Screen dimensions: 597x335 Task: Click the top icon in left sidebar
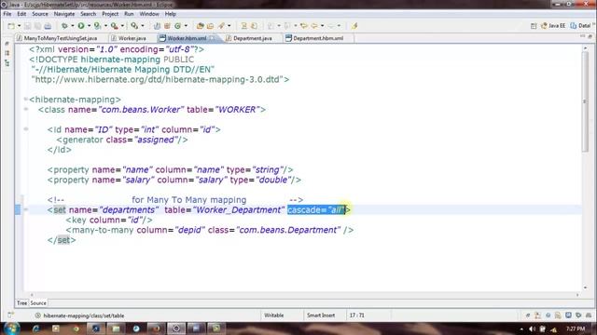[7, 44]
